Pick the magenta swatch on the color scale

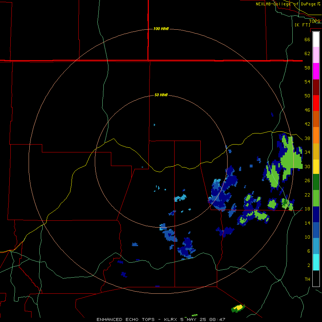(316, 71)
